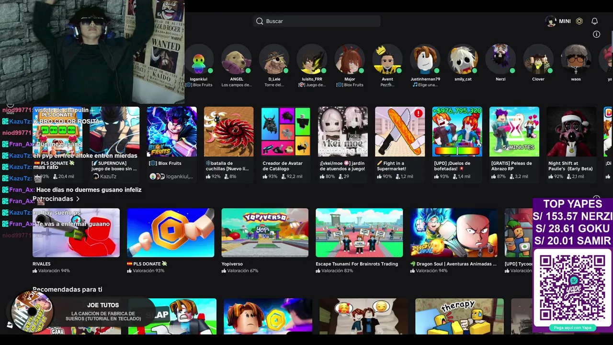Open the recommended thumbnail with emoji characters
This screenshot has width=613, height=345.
(x=363, y=316)
